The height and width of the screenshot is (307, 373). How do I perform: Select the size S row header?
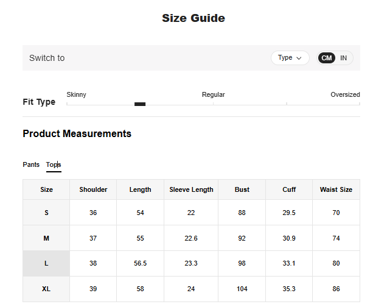pyautogui.click(x=46, y=213)
